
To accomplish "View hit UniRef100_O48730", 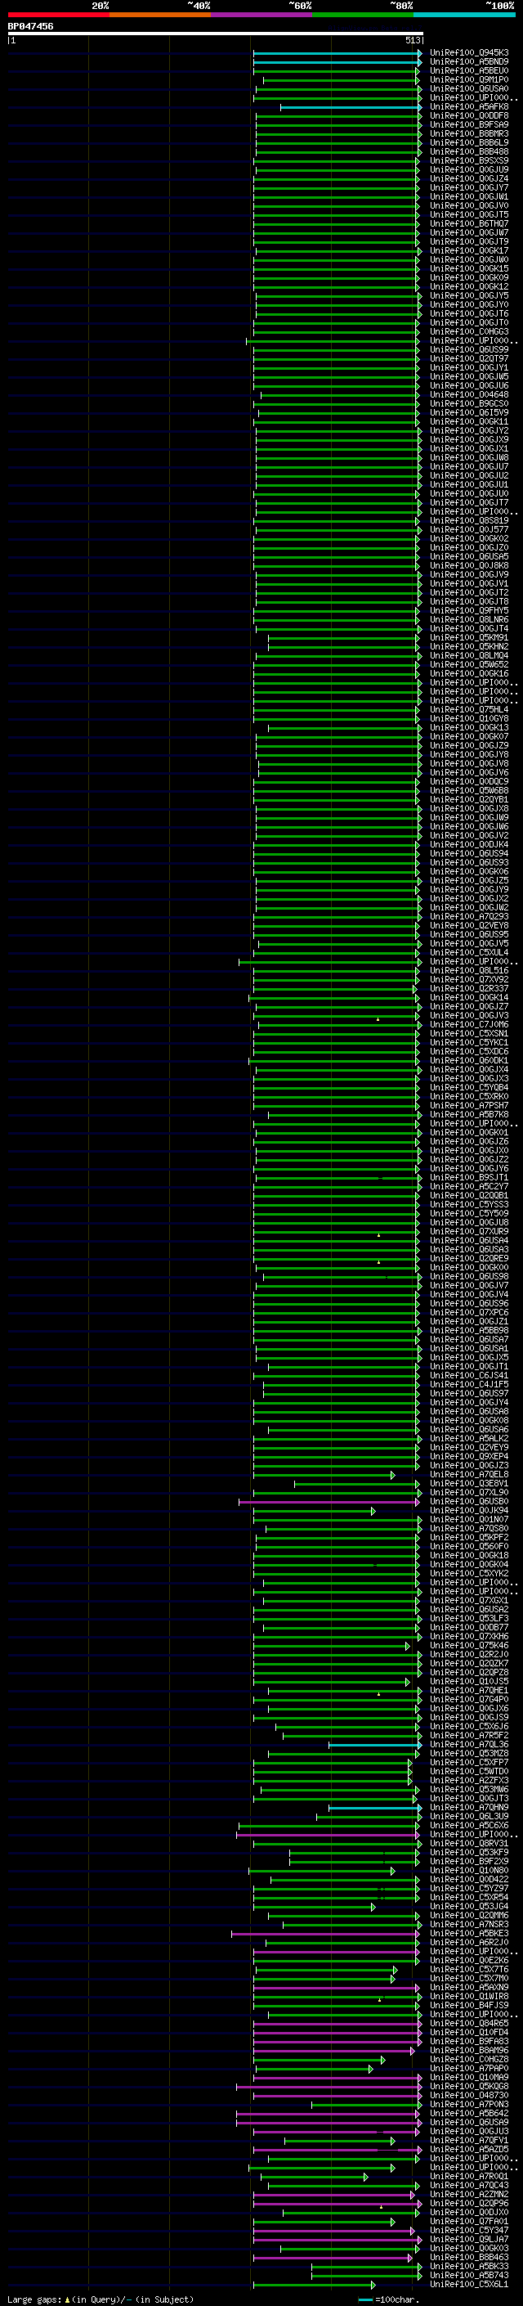I will point(469,2095).
